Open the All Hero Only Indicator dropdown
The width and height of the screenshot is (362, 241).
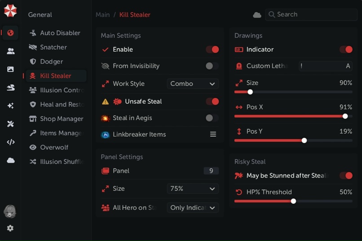(x=193, y=208)
